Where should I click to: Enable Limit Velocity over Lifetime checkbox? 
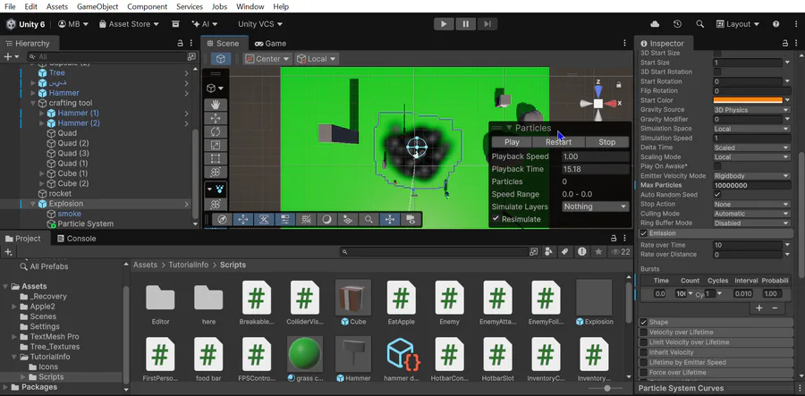643,342
